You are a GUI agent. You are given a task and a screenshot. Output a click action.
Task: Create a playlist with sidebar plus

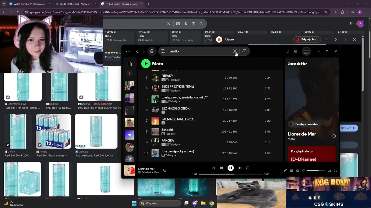(x=130, y=73)
